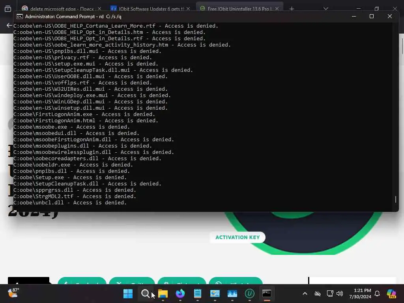Restore down the browser window
The image size is (404, 303).
click(x=377, y=9)
